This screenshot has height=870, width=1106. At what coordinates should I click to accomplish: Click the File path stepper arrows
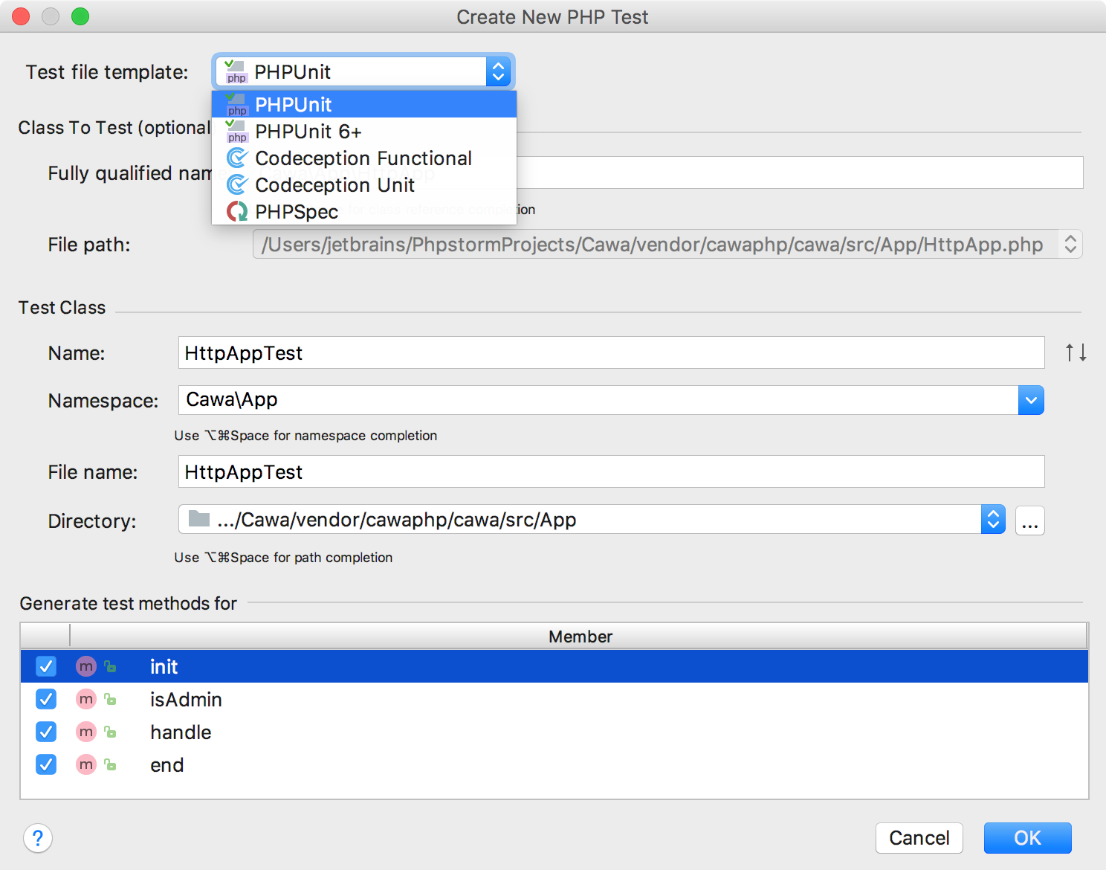coord(1070,244)
